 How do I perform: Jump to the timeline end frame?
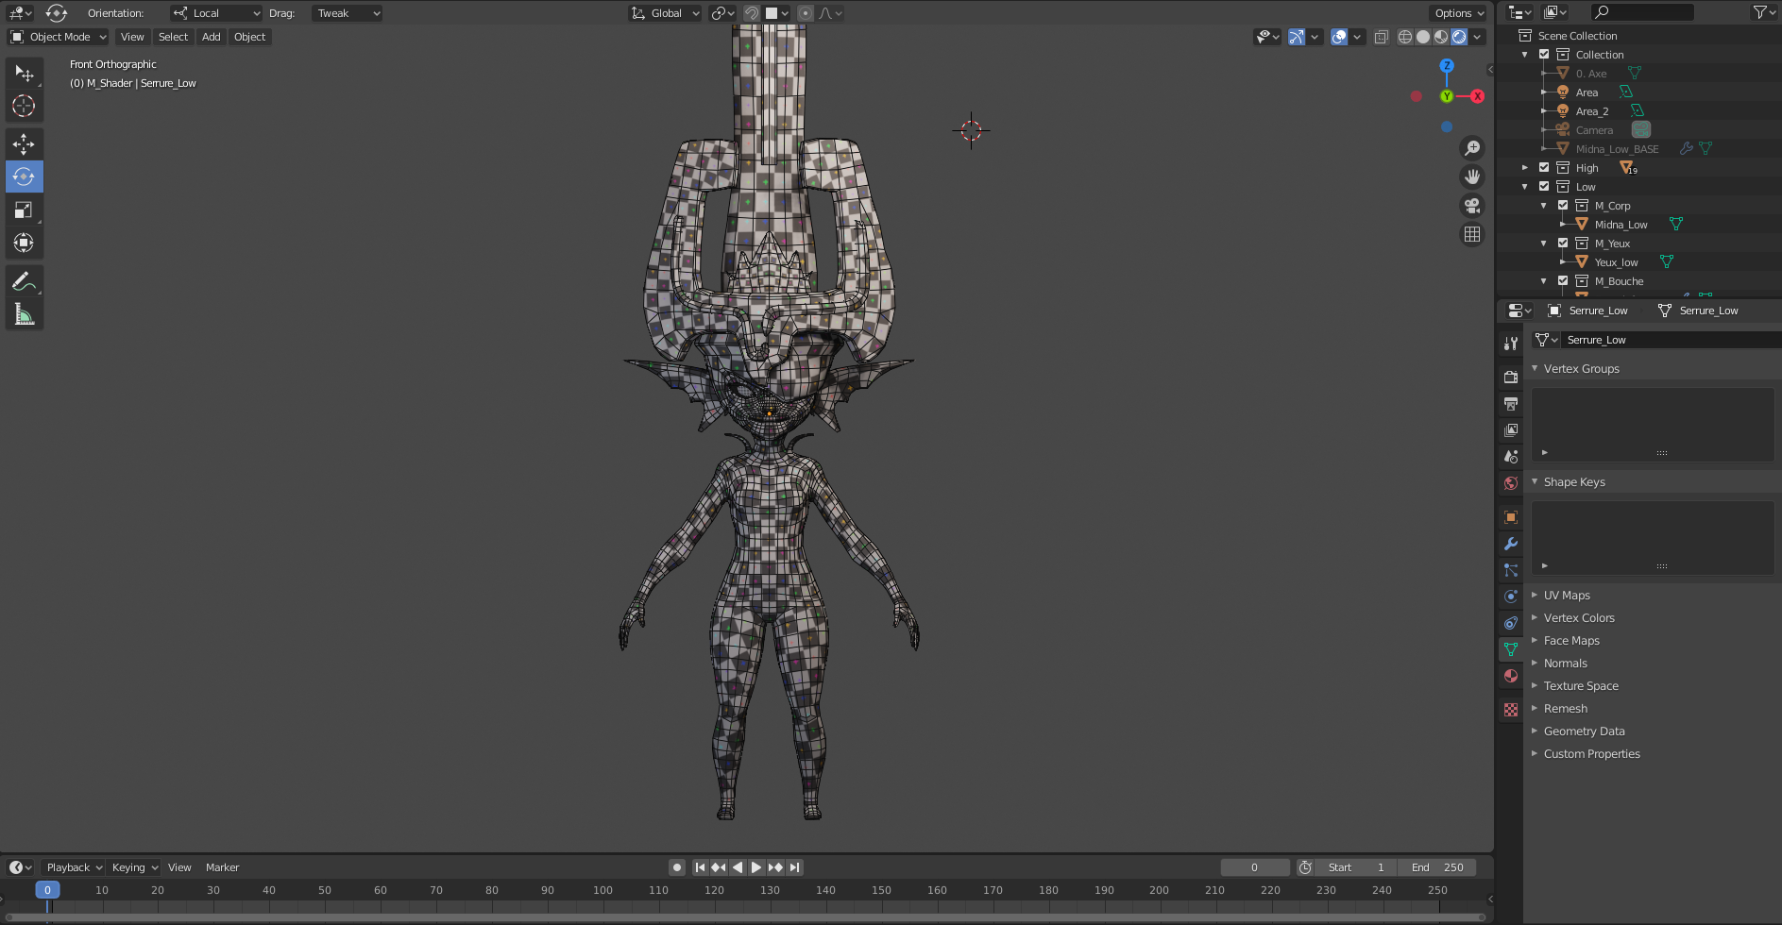[795, 867]
